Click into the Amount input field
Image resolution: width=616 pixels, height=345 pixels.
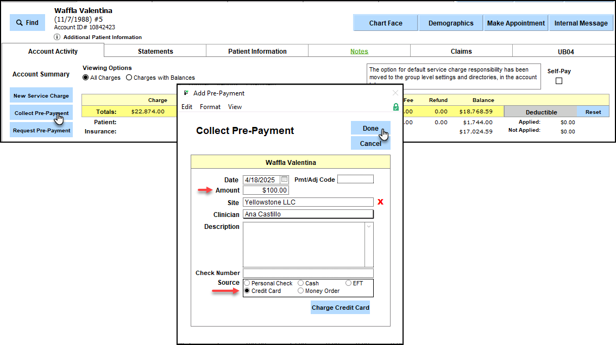(x=266, y=190)
